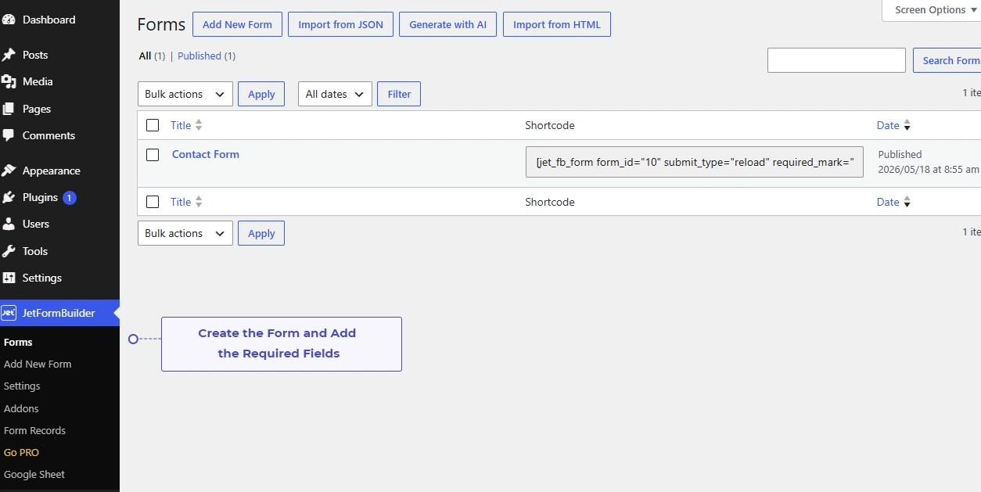Sort by the bottom Title column link
The width and height of the screenshot is (981, 492).
click(x=181, y=202)
